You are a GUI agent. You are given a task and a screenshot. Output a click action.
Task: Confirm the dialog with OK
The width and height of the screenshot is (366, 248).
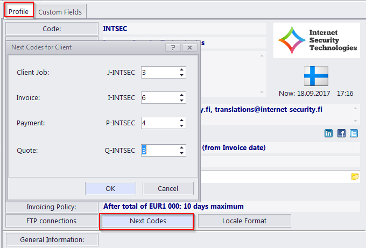click(x=110, y=188)
